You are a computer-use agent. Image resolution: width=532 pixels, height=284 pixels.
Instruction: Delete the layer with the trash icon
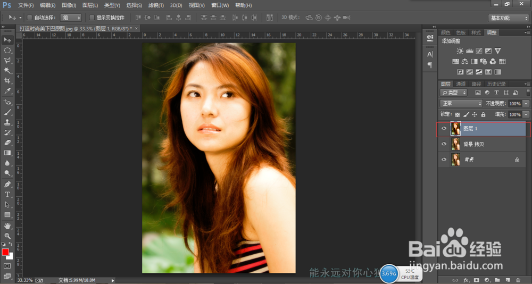click(518, 280)
